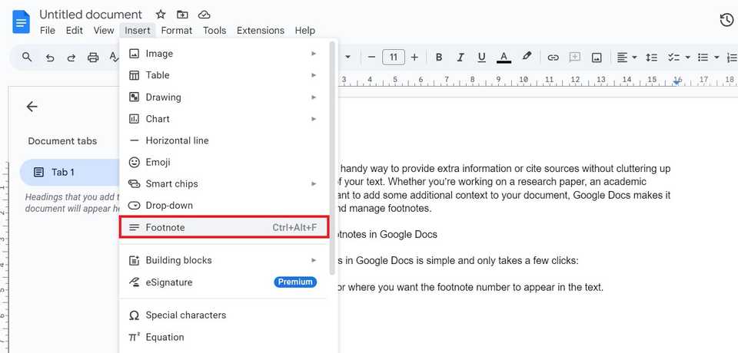Open the Google Docs home icon

(22, 22)
